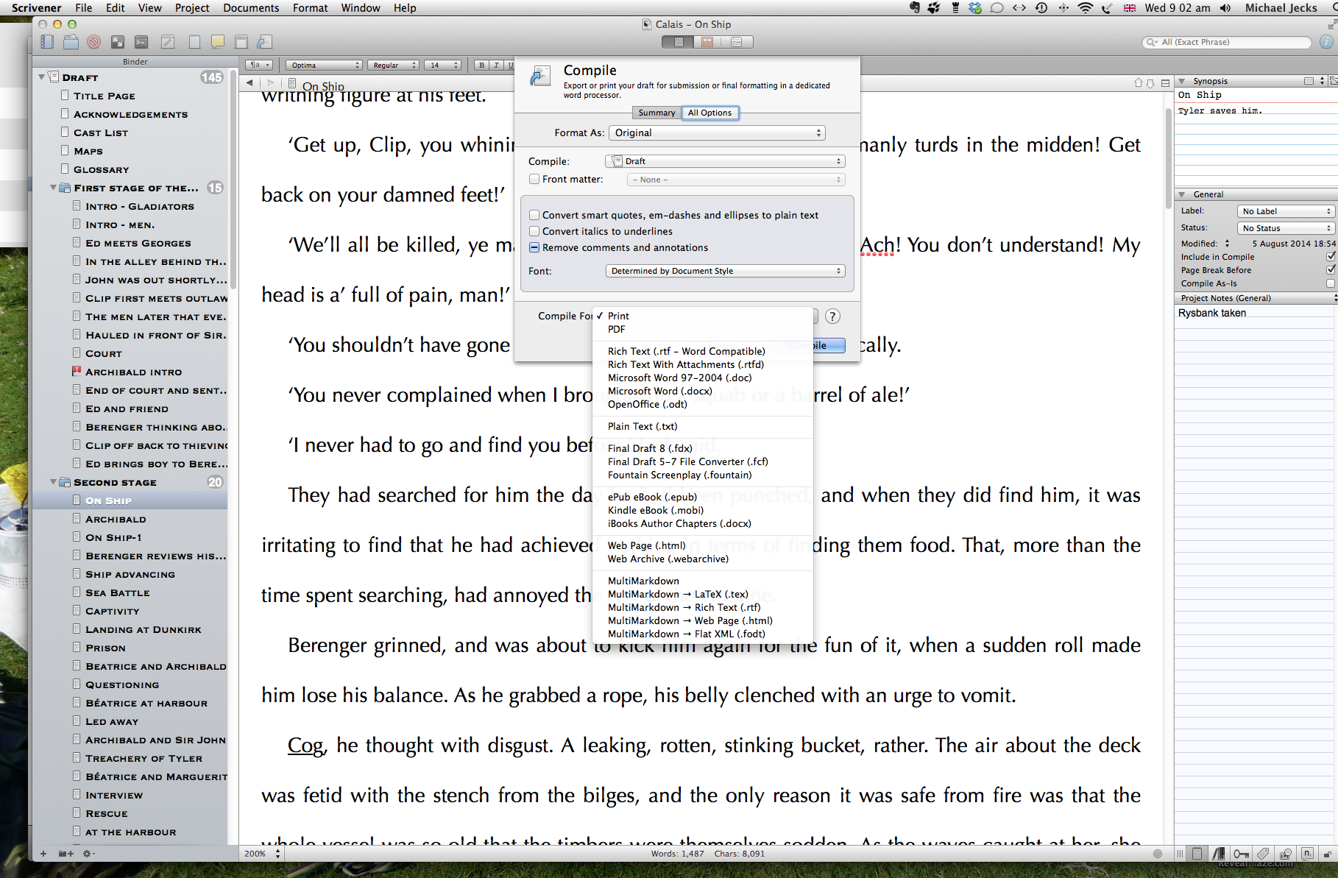Open the Optima font family dropdown
The width and height of the screenshot is (1338, 878).
pyautogui.click(x=323, y=65)
